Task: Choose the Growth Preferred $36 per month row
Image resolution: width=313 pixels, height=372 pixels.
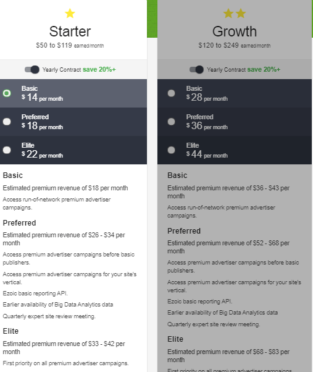Action: 235,122
